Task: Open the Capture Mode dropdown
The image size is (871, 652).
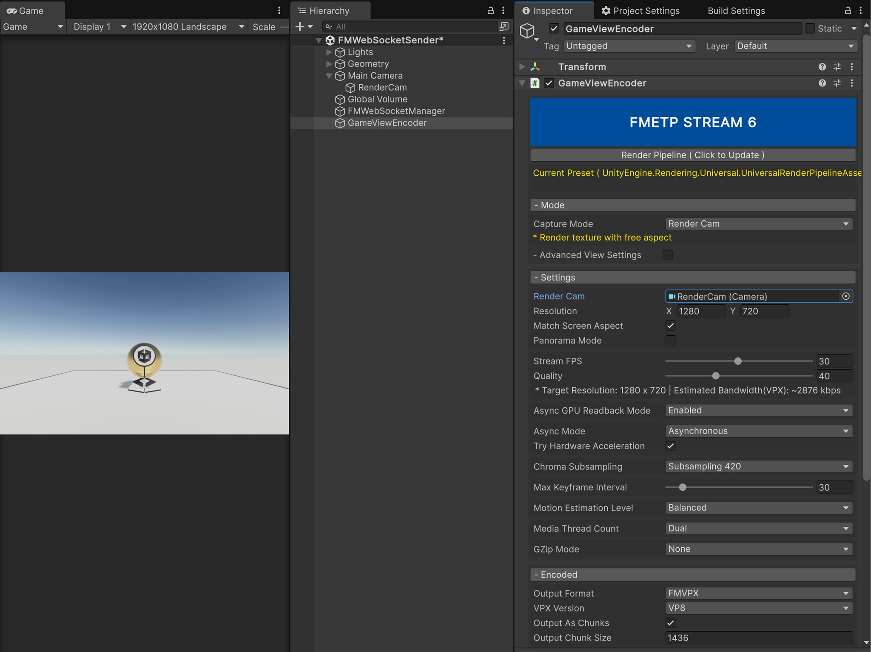Action: (x=758, y=223)
